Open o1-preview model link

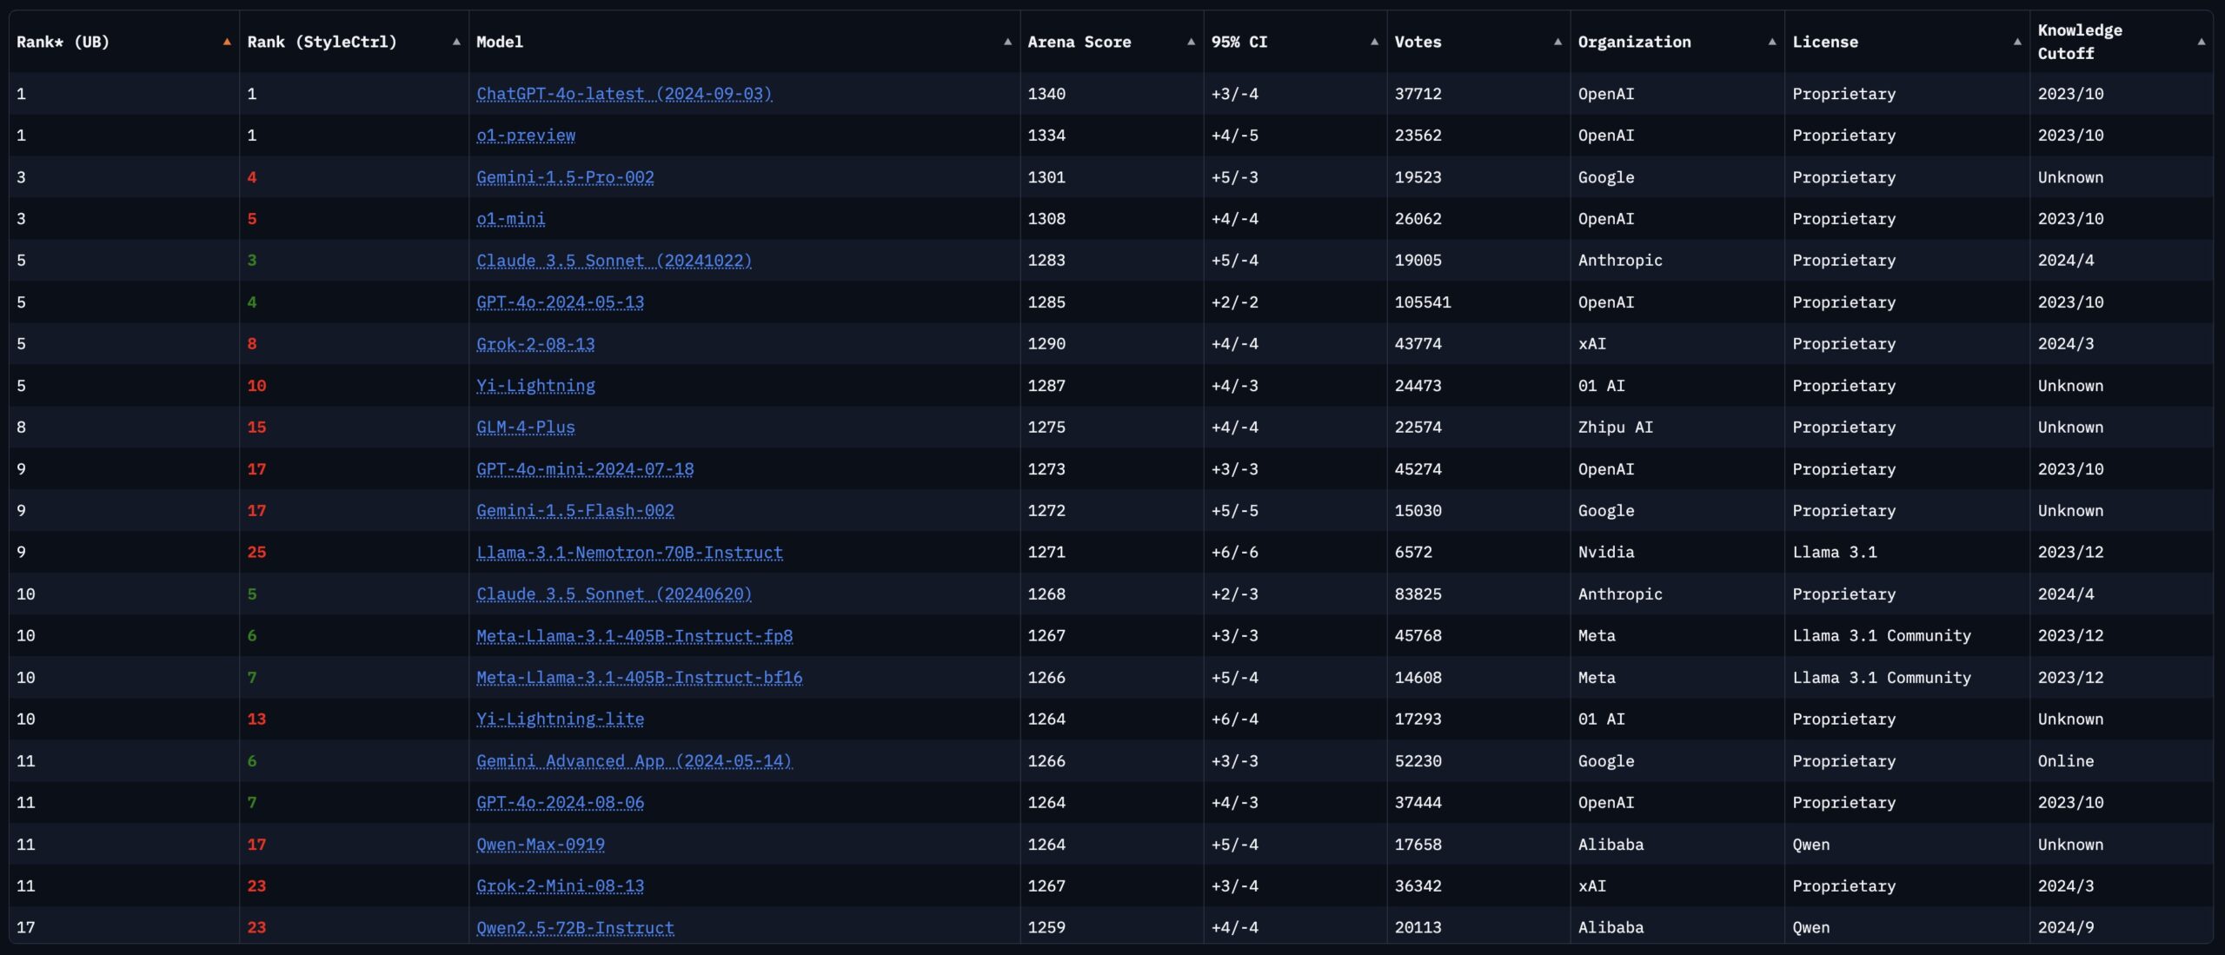point(526,136)
